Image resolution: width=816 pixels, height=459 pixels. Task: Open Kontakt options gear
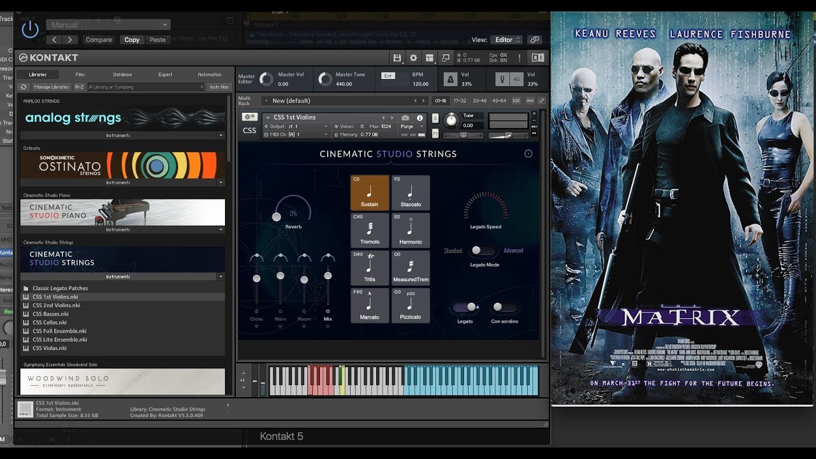coord(413,57)
